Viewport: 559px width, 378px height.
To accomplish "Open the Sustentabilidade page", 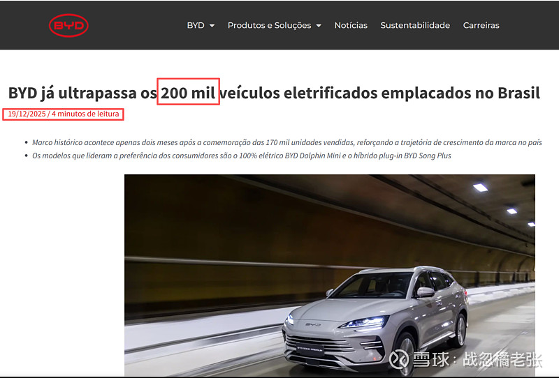I will [415, 25].
